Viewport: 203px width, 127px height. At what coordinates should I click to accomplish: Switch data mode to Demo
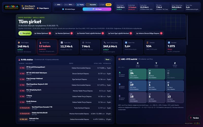pyautogui.click(x=109, y=5)
